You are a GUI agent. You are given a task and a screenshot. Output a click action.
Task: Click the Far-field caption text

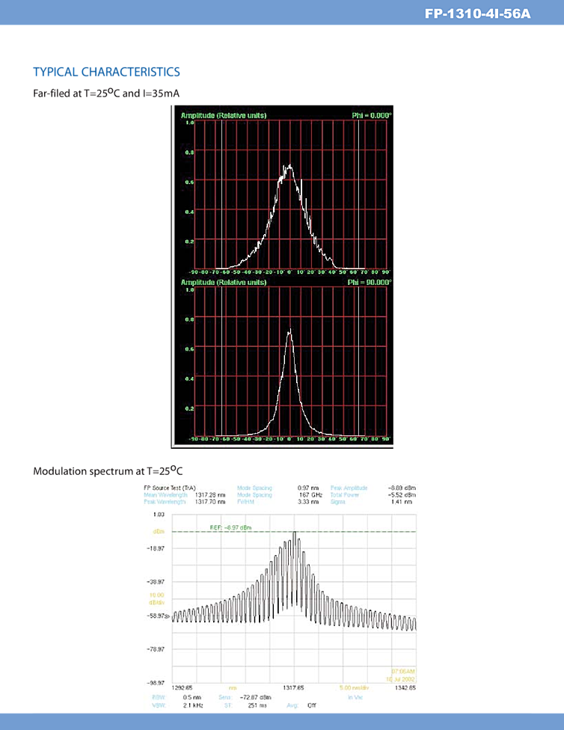point(106,93)
